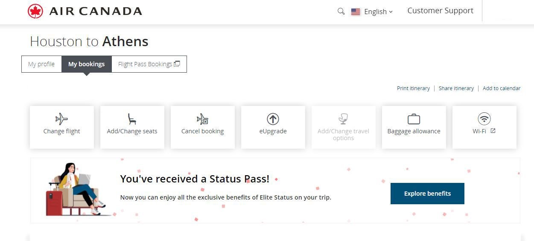Click the Print itinerary link
The image size is (534, 241).
[413, 88]
